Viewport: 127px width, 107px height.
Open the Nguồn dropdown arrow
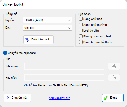pyautogui.click(x=69, y=20)
